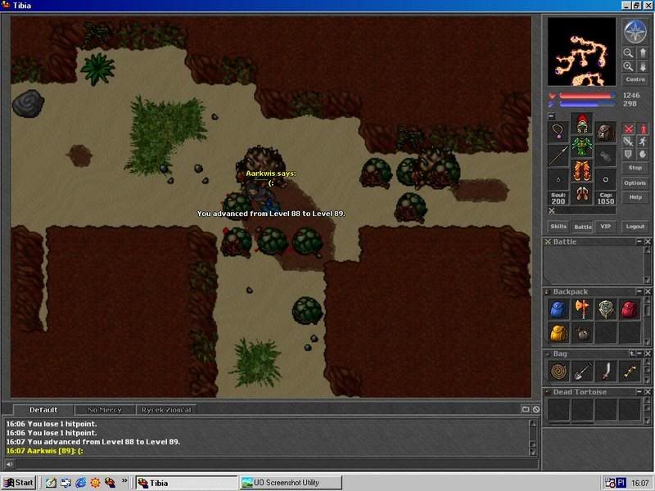
Task: Enable full defense fight mode
Action: coord(628,155)
